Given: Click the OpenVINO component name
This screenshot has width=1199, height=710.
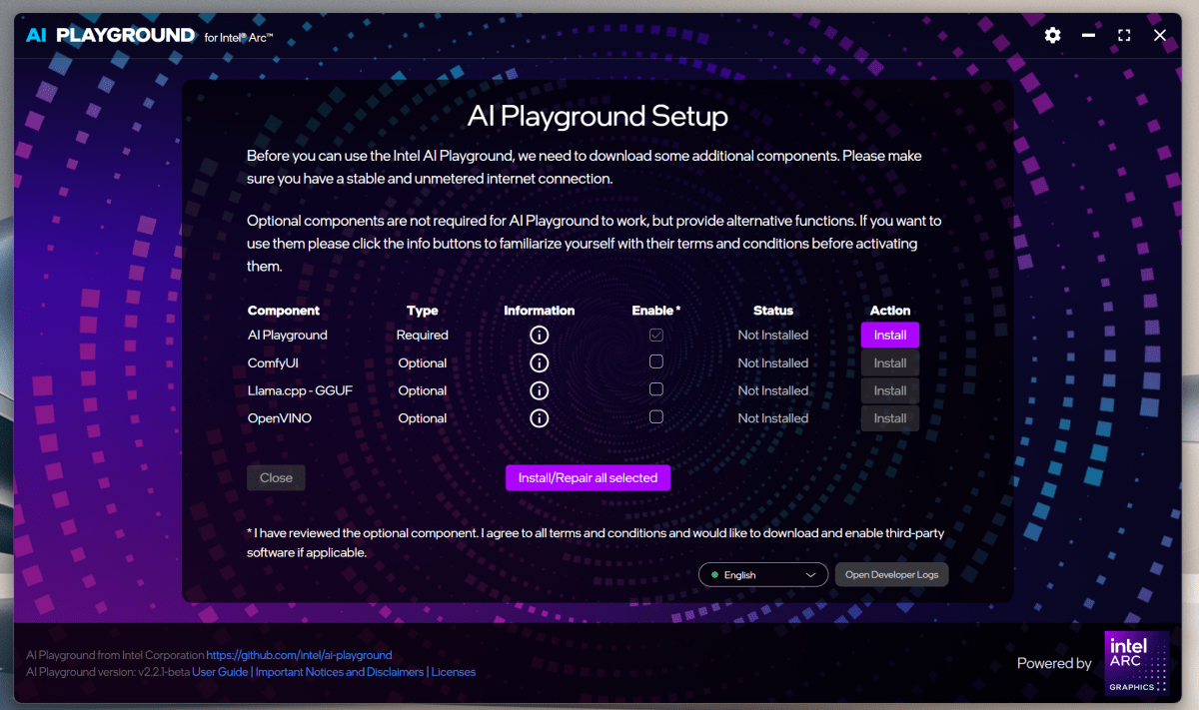Looking at the screenshot, I should click(x=280, y=418).
